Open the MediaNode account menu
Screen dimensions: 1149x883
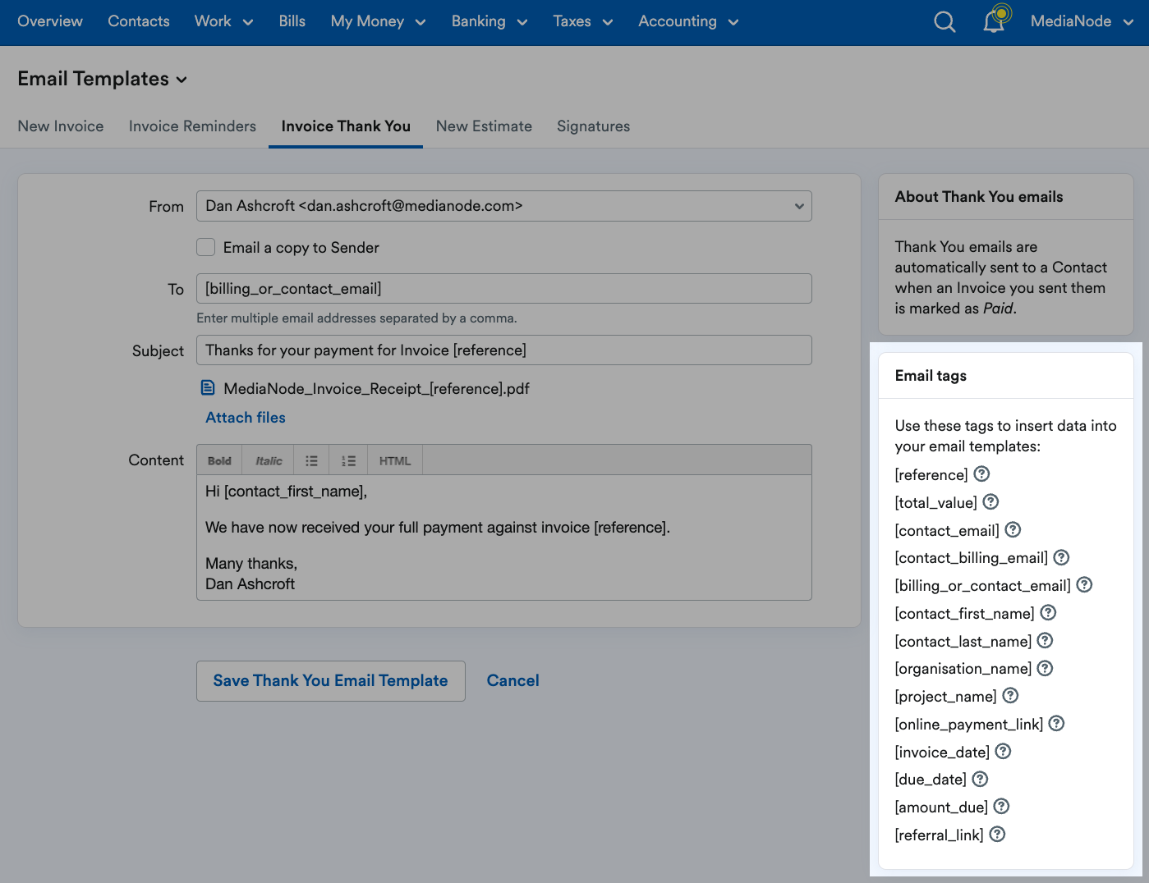click(x=1082, y=21)
